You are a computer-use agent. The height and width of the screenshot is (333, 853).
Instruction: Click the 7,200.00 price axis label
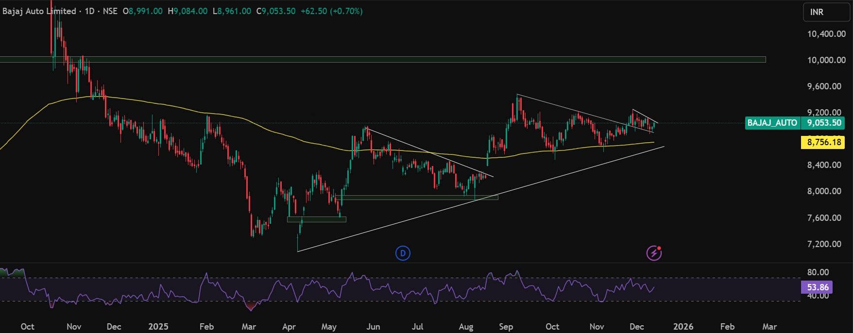tap(824, 244)
